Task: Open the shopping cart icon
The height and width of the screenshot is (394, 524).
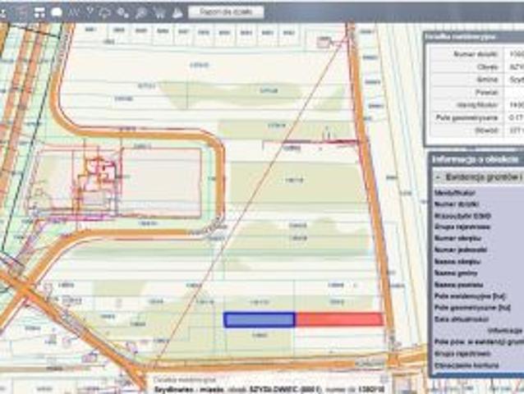Action: click(x=159, y=12)
